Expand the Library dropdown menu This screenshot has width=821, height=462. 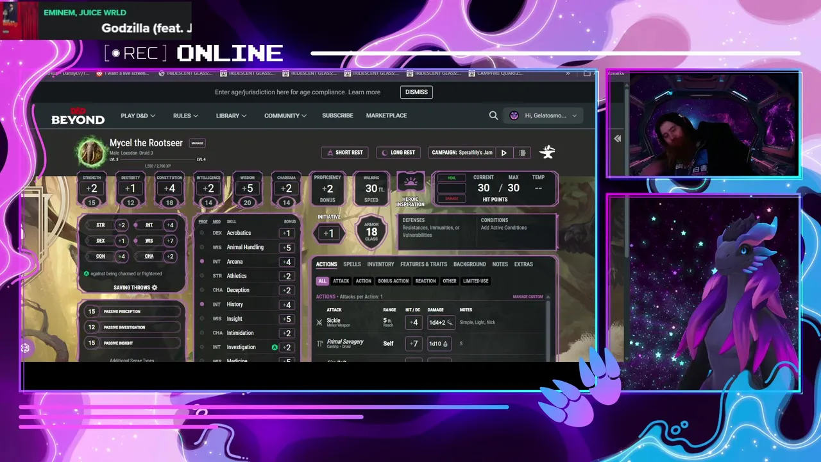click(x=231, y=116)
